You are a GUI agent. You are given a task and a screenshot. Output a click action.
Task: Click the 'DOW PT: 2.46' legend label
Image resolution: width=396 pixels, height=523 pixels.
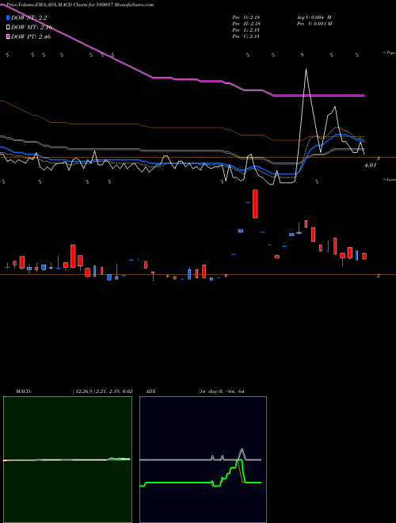(31, 36)
